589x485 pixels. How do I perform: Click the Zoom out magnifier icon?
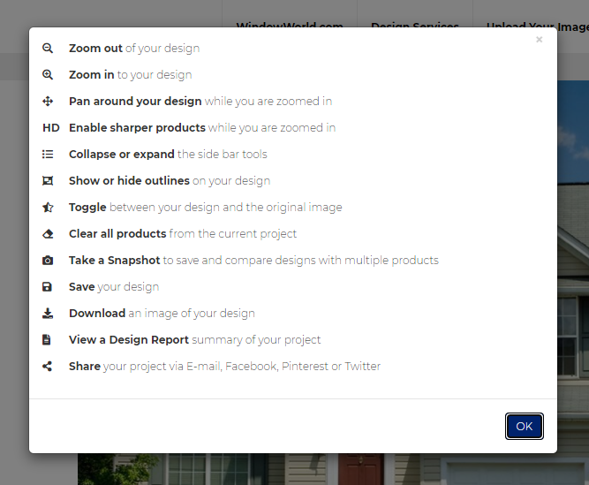click(48, 48)
